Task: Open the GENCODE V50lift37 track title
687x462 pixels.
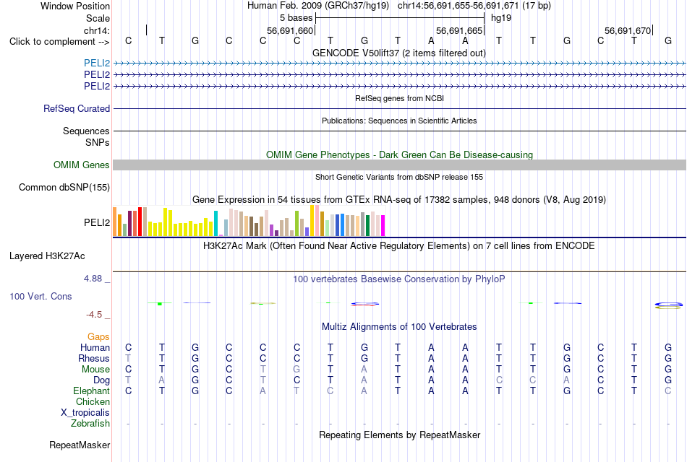Action: [398, 53]
